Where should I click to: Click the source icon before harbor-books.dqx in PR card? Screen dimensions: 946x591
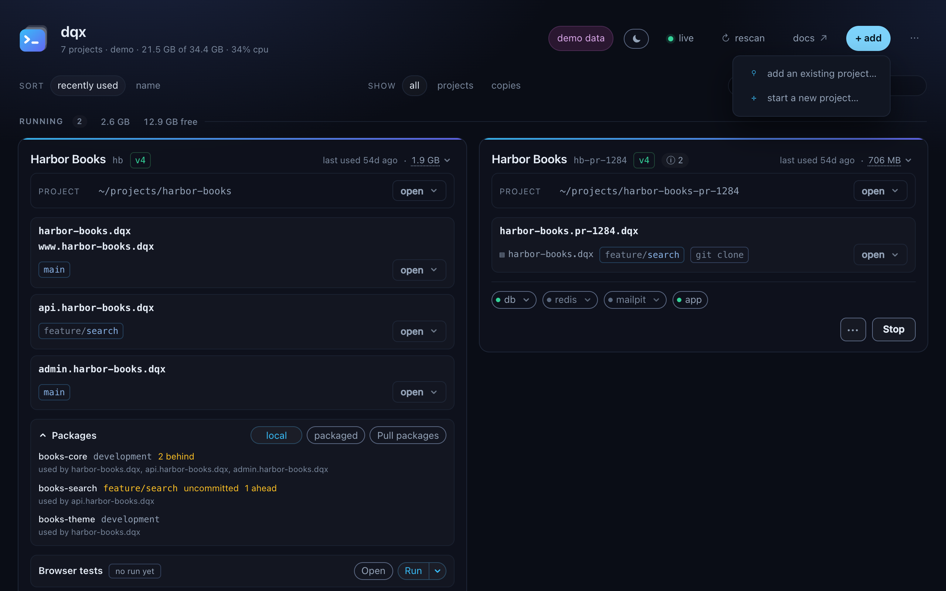pyautogui.click(x=502, y=255)
